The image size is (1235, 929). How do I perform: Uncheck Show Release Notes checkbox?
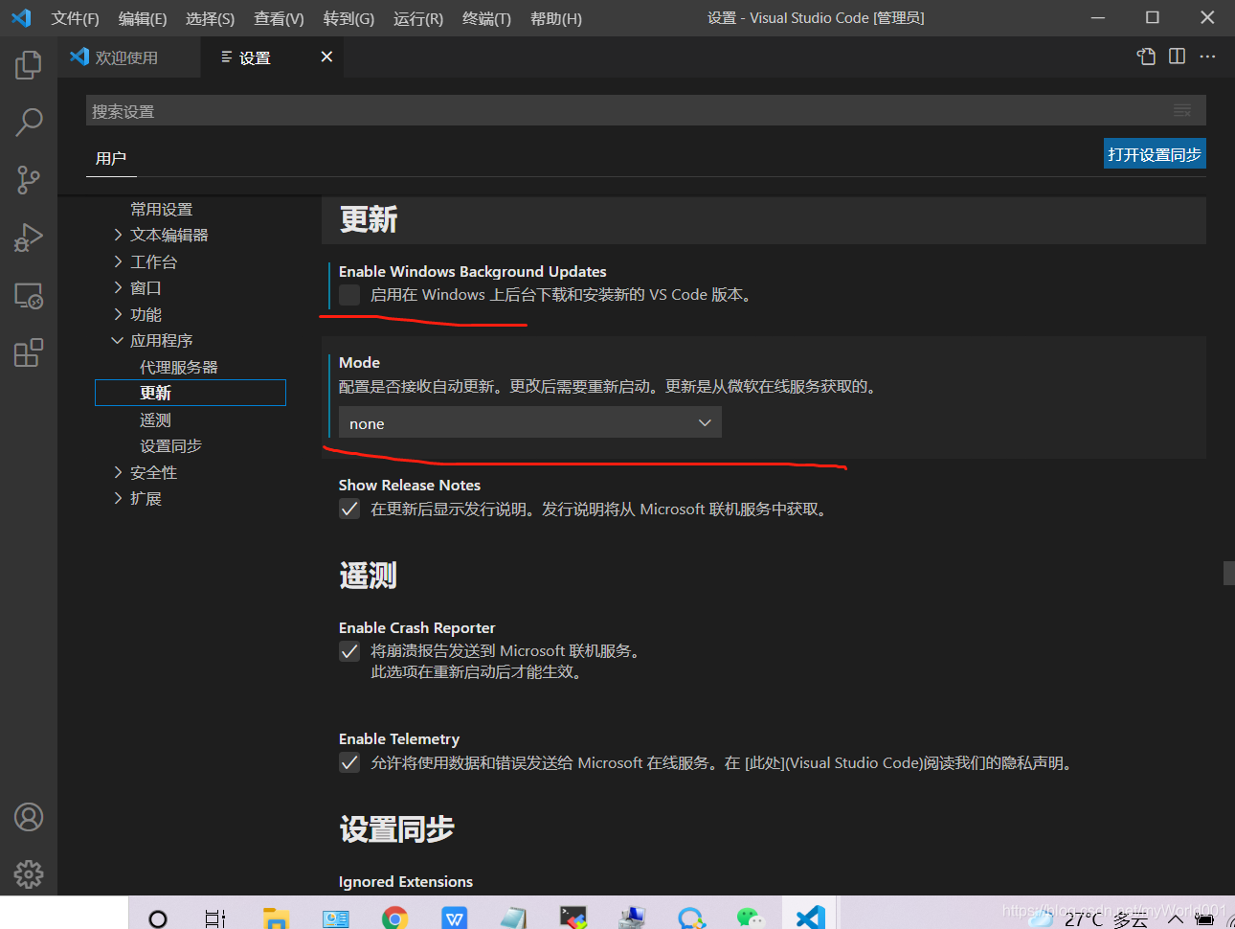click(x=349, y=510)
